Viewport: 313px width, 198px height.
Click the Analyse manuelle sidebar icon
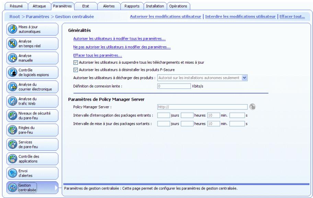coord(12,58)
